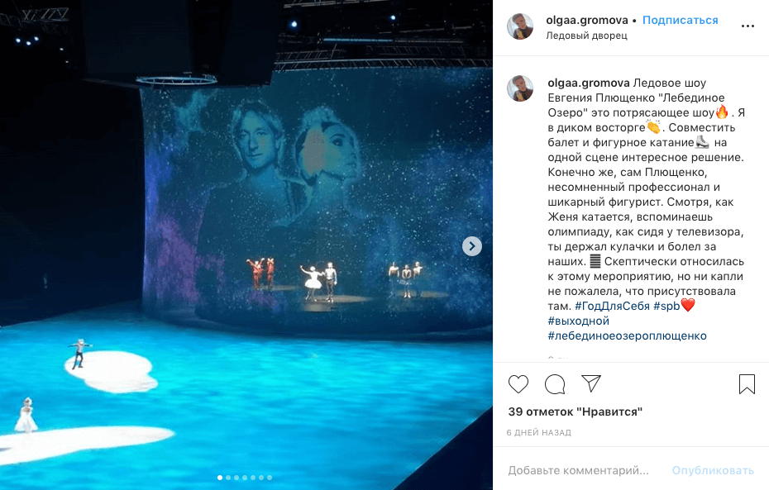
Task: Select the last carousel dot indicator
Action: pos(270,478)
